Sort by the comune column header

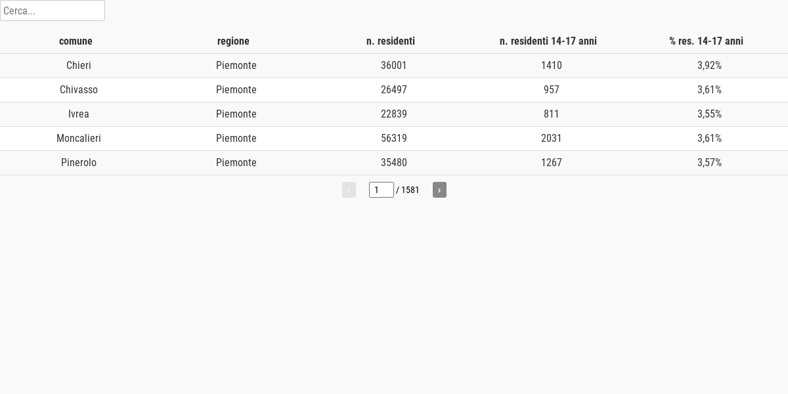point(76,41)
